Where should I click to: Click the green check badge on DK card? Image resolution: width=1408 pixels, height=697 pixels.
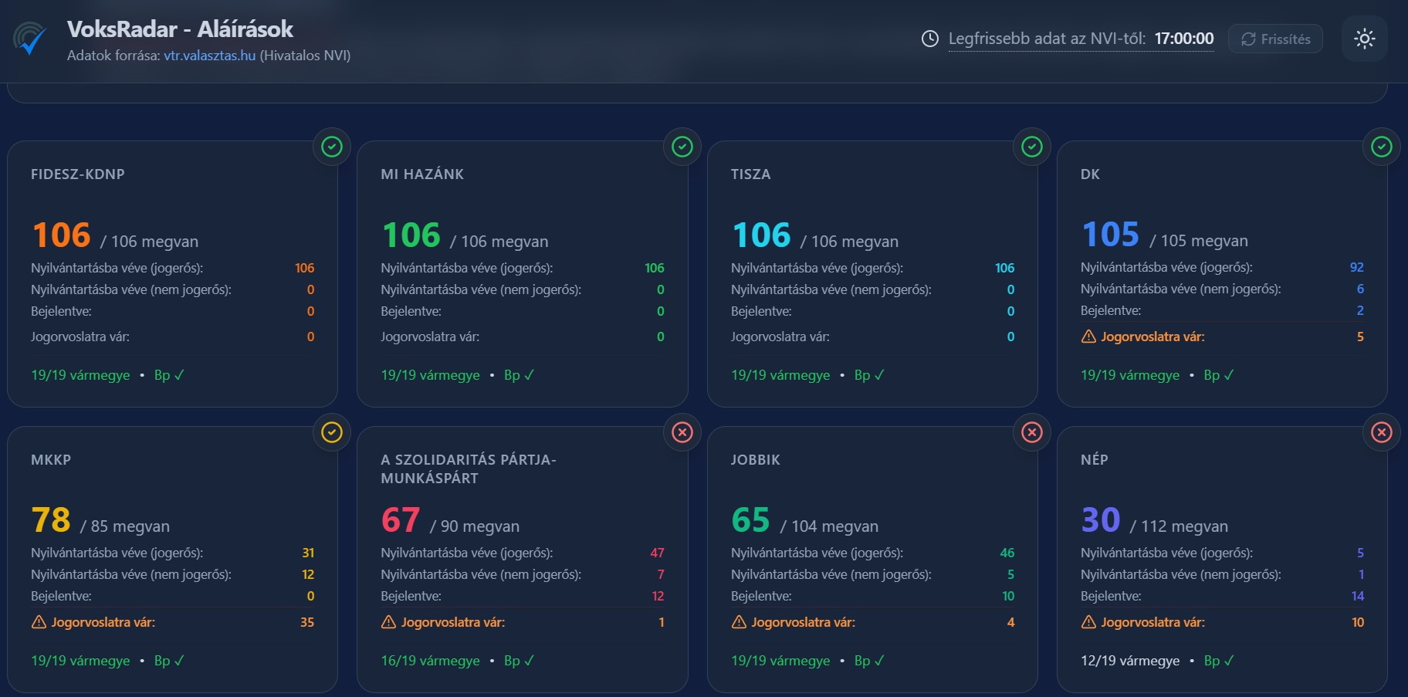[x=1382, y=147]
